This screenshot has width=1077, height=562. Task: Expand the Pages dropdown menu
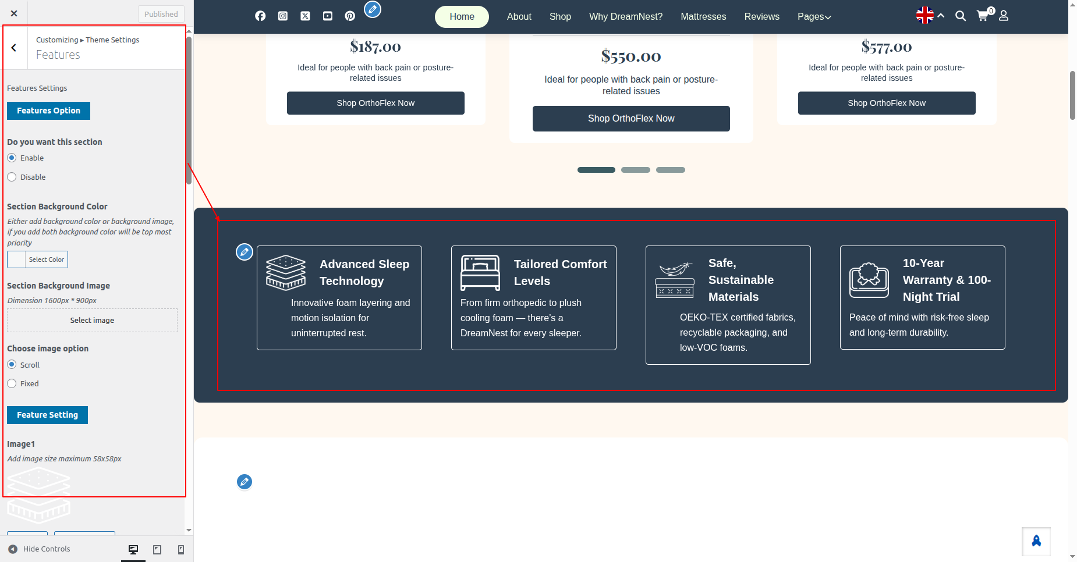(814, 17)
